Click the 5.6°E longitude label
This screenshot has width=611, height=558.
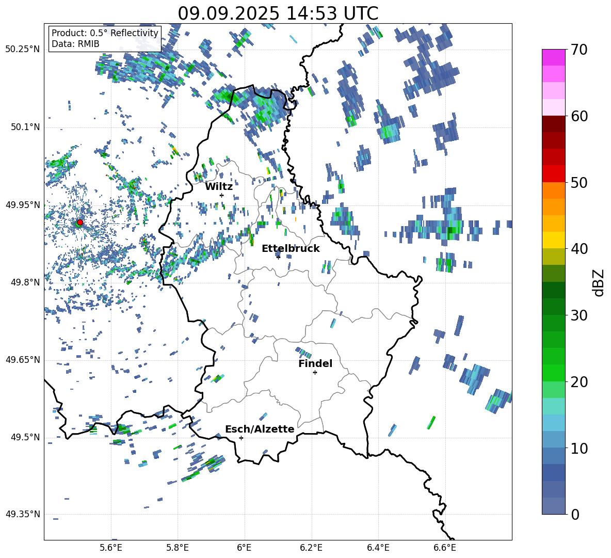pyautogui.click(x=111, y=548)
